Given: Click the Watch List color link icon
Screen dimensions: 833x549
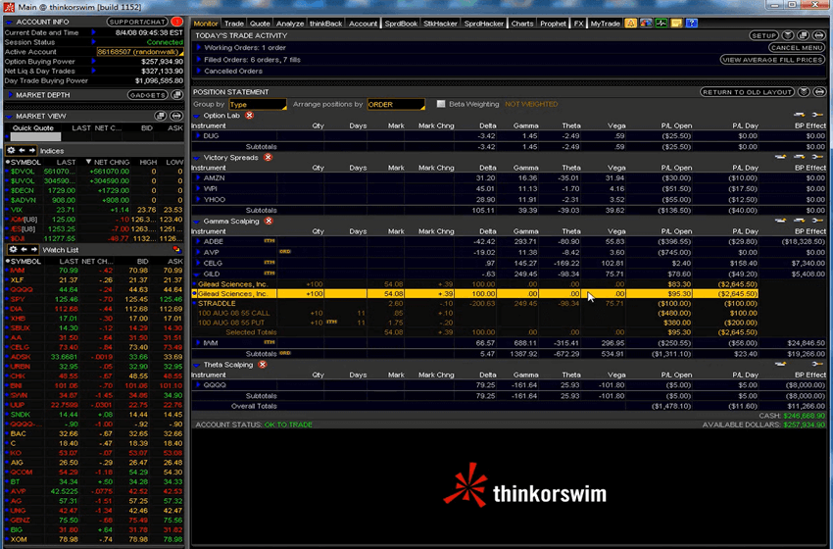Looking at the screenshot, I should pyautogui.click(x=177, y=250).
